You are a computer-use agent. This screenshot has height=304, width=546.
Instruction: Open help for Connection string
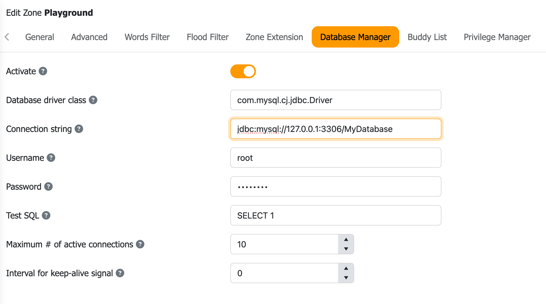point(78,129)
